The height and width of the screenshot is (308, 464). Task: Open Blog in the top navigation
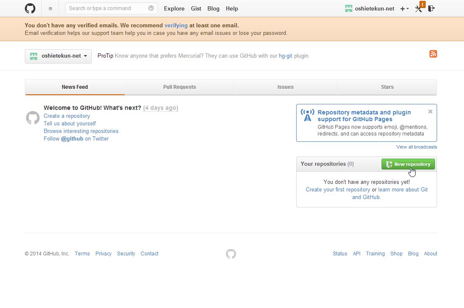point(213,8)
